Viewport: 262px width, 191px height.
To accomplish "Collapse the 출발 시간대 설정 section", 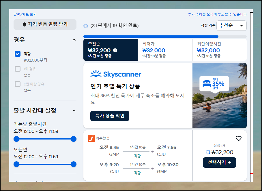I will click(74, 110).
